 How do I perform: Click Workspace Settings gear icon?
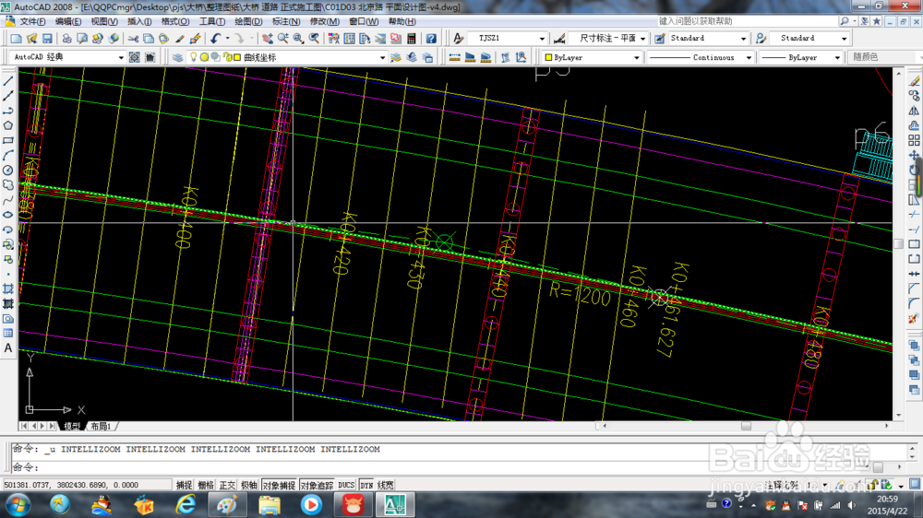coord(134,57)
